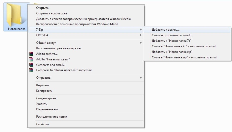Open the 7-Zip menu entry
232x132 pixels.
[86, 30]
